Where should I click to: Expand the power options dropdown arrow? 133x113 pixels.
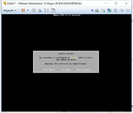coord(28,10)
